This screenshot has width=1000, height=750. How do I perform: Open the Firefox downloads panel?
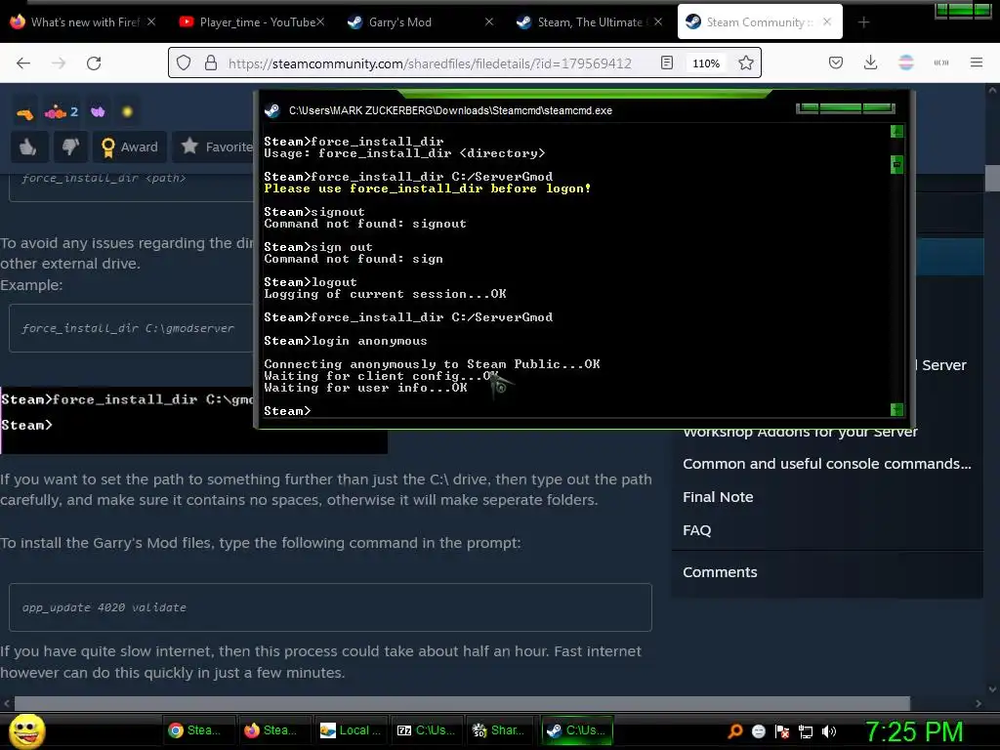870,62
